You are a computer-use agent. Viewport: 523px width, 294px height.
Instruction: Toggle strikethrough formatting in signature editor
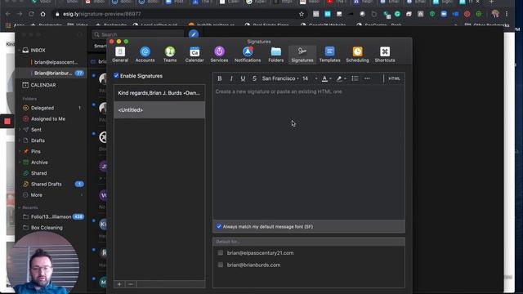pos(254,78)
